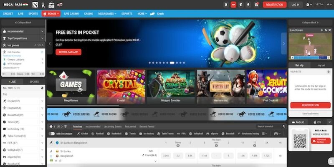Open the Crystal game thumbnail
The height and width of the screenshot is (167, 334).
point(121,87)
